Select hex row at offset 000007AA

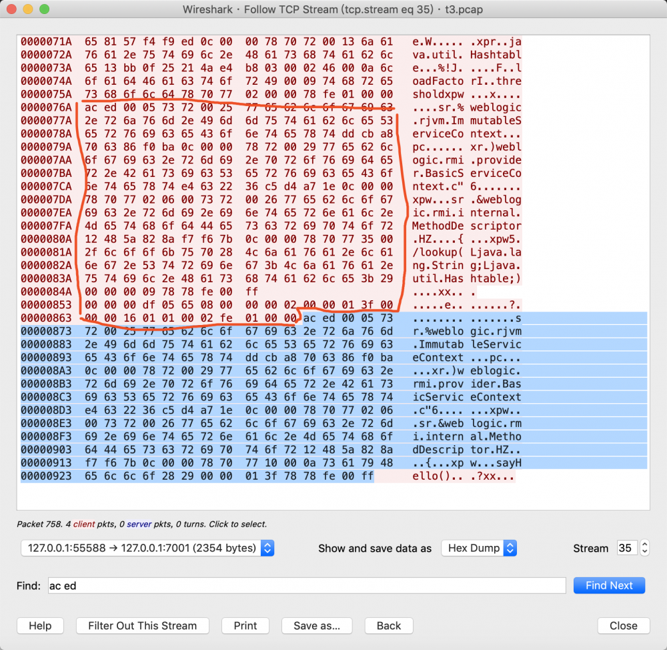click(271, 160)
